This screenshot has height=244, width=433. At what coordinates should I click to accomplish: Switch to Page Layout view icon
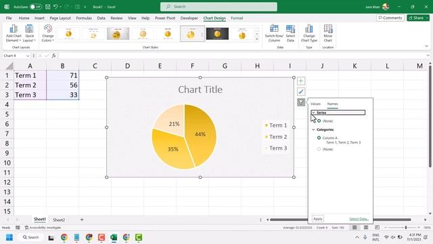click(366, 228)
